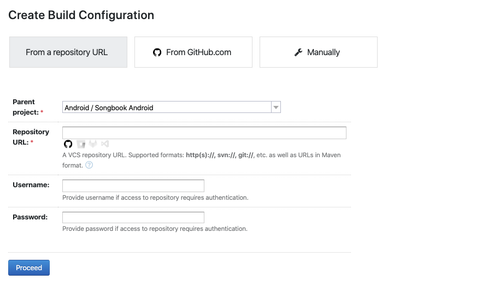Select the 'Manually' tab

[319, 52]
